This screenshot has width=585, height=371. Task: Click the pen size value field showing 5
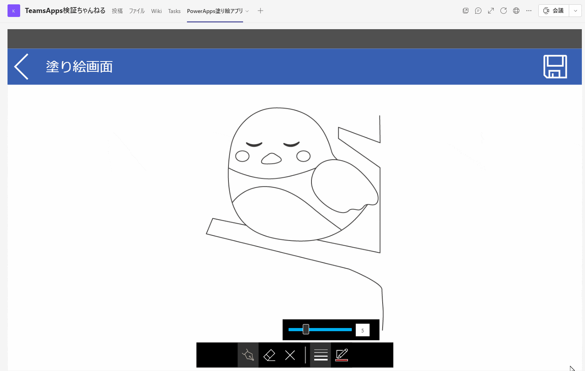click(x=362, y=330)
